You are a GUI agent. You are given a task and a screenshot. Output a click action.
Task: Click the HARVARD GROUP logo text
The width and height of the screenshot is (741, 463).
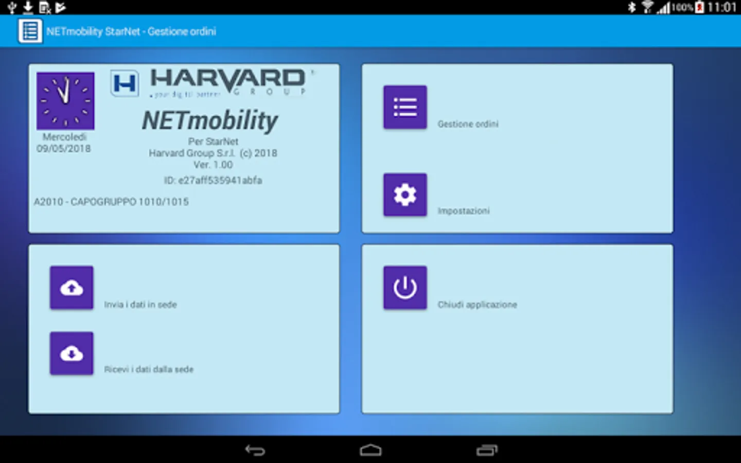point(228,82)
